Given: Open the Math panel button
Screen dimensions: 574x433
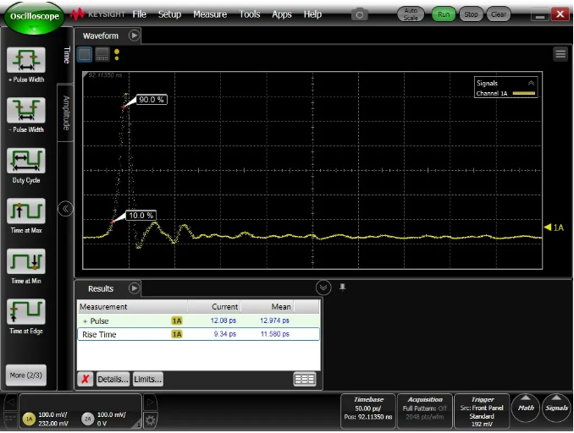Looking at the screenshot, I should [x=526, y=408].
